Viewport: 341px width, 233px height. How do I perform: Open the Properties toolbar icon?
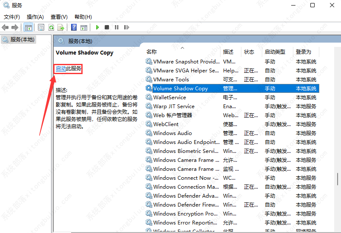point(41,27)
